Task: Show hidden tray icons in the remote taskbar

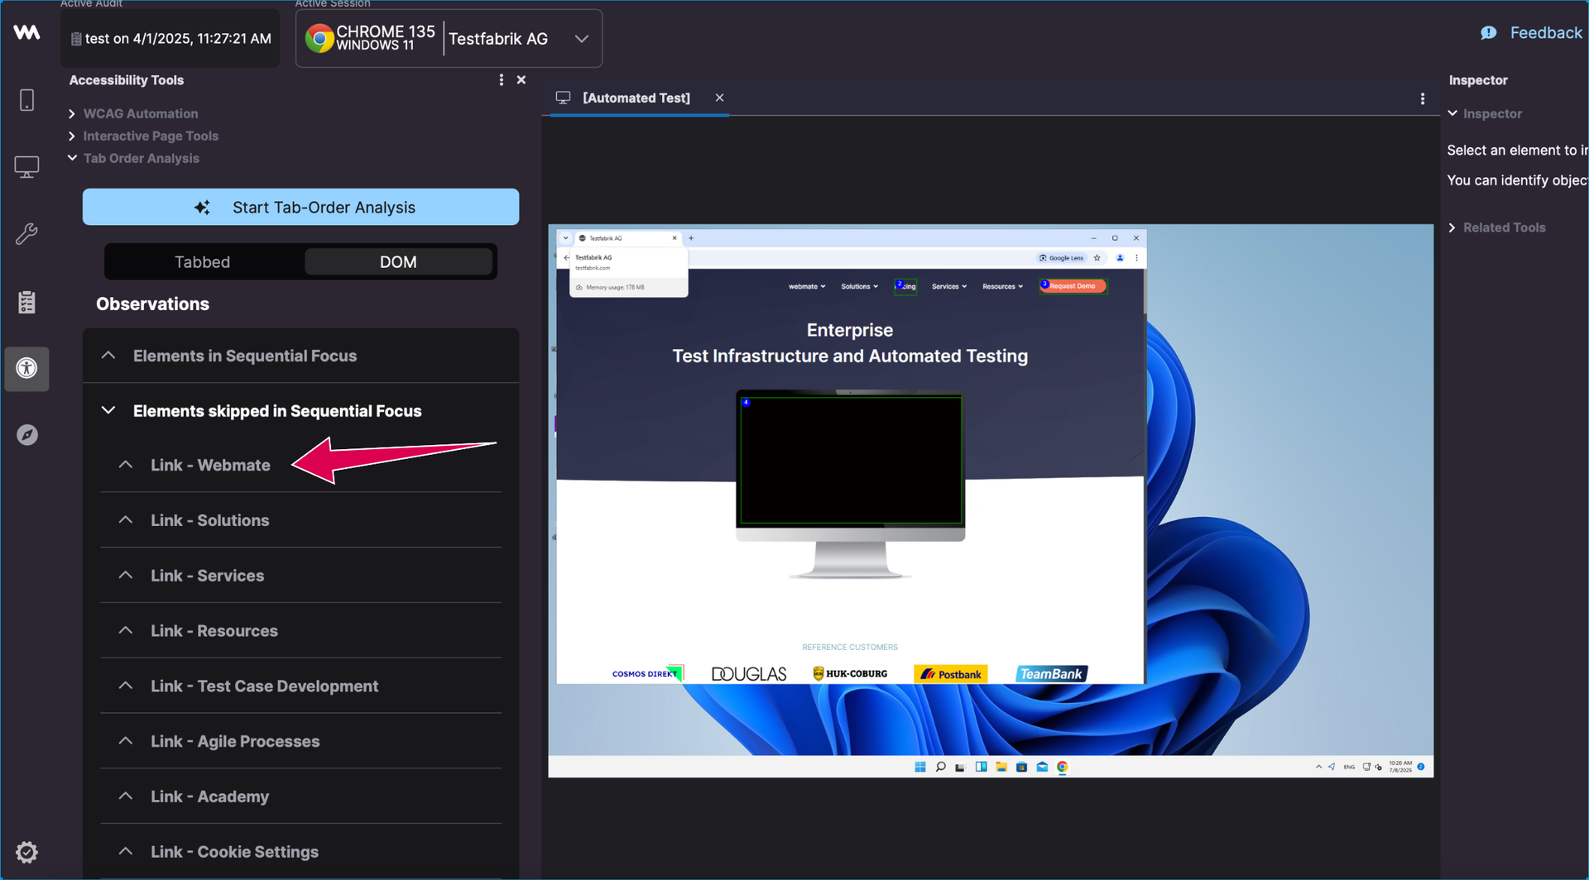Action: (1318, 767)
